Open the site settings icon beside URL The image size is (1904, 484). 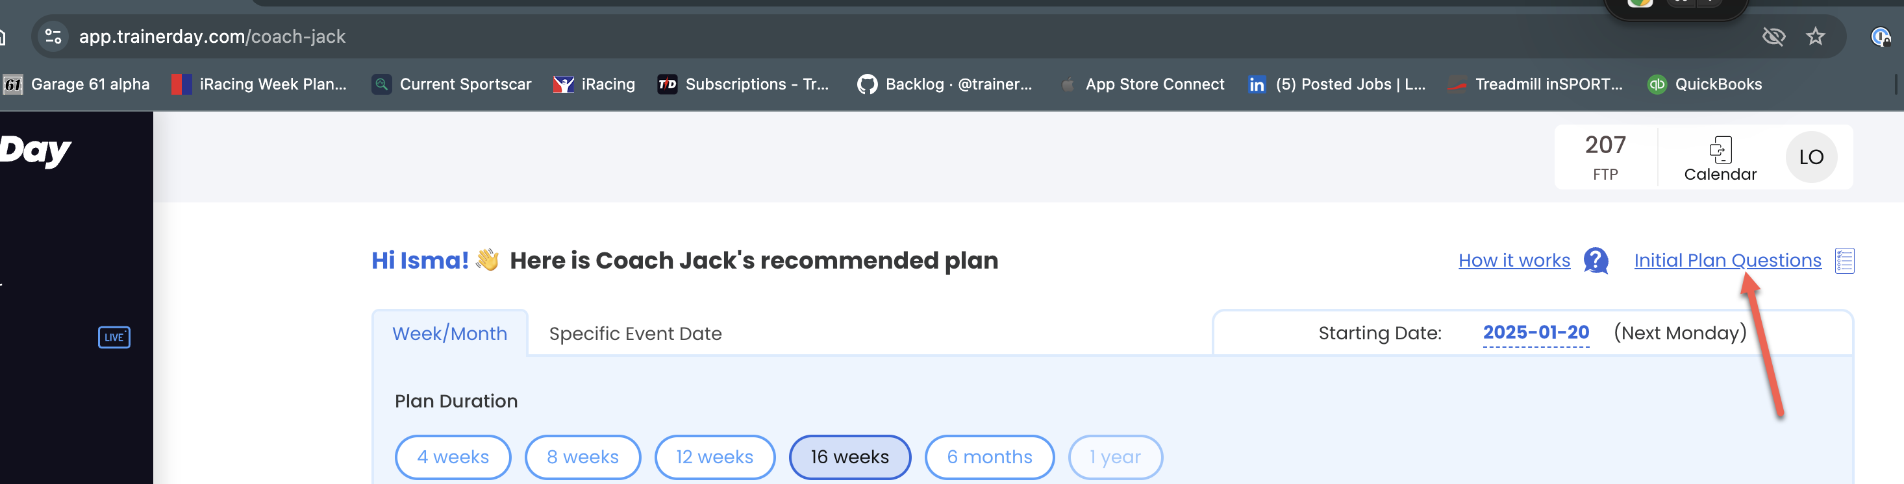[x=53, y=36]
